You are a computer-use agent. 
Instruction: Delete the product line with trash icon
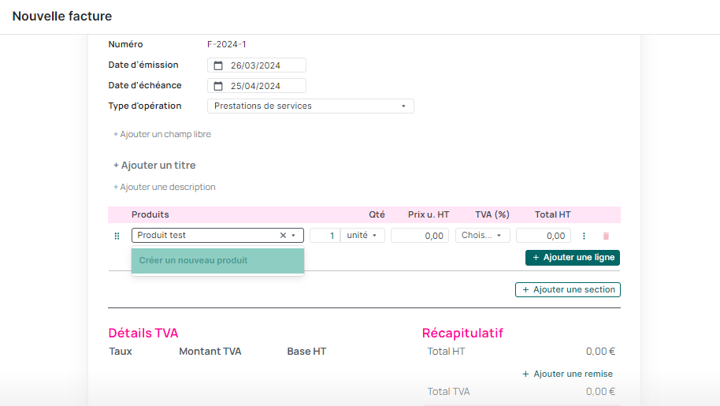point(606,236)
